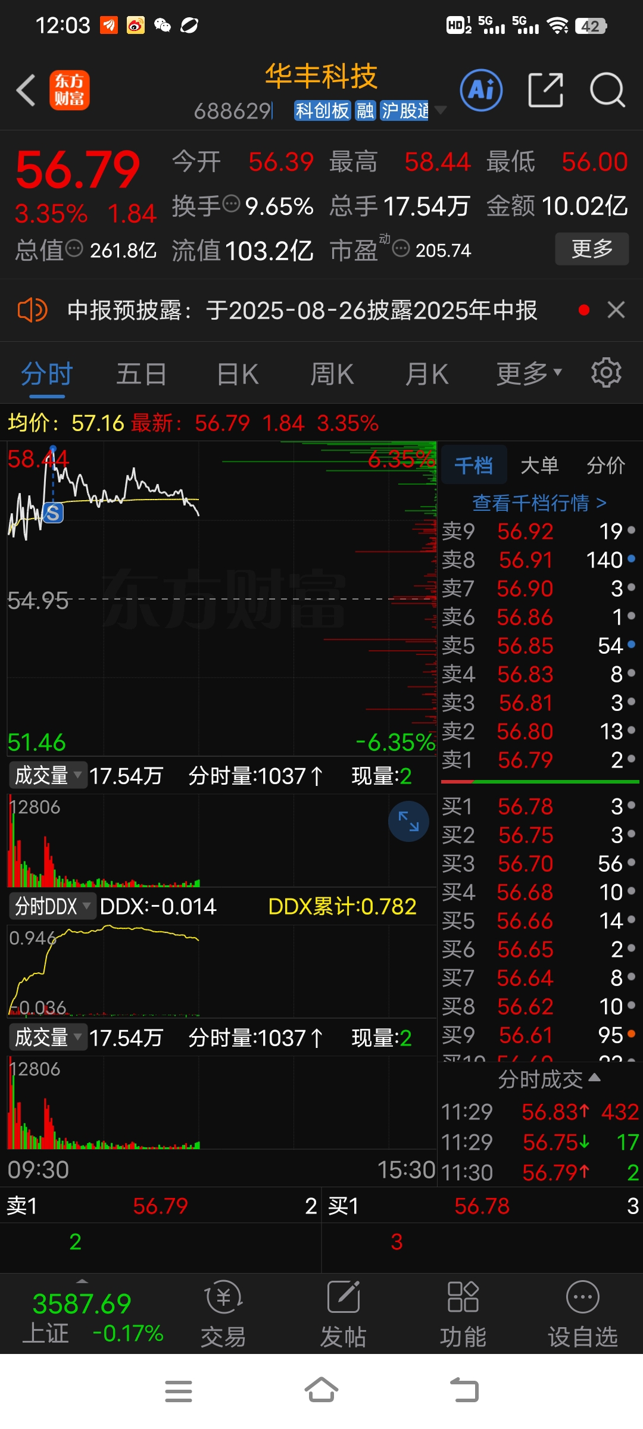This screenshot has width=643, height=1429.
Task: Tap the back arrow icon
Action: point(26,91)
